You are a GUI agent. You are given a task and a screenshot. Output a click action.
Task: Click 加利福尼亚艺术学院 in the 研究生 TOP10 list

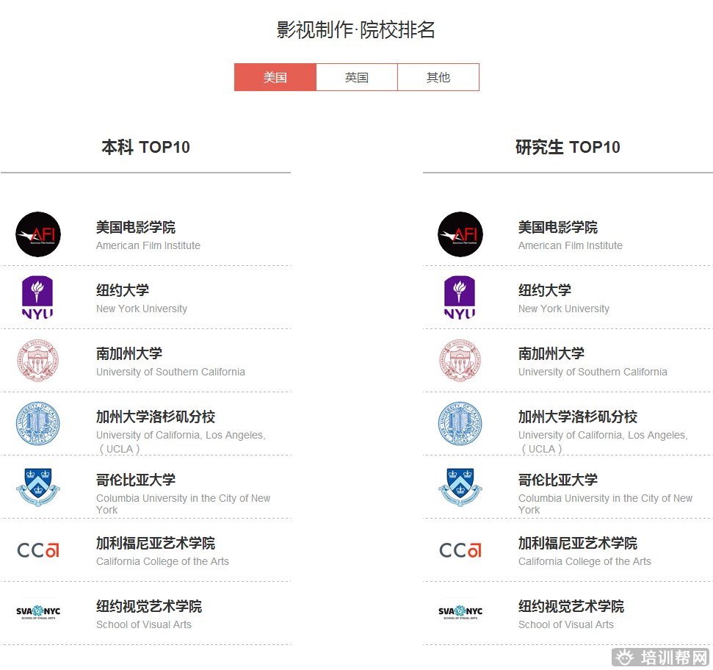coord(578,543)
